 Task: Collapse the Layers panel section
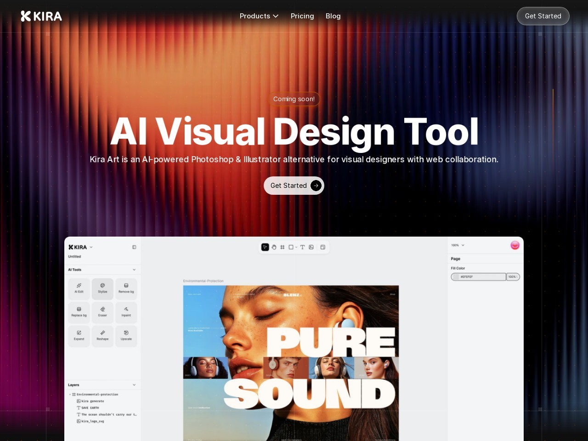(134, 385)
